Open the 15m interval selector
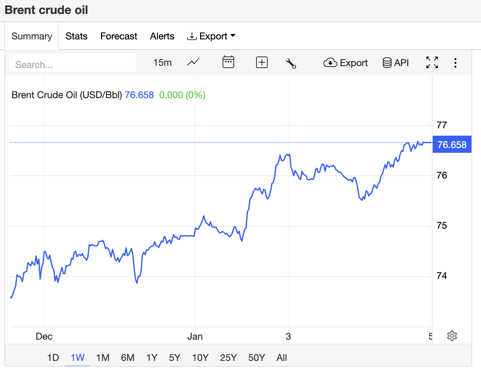The width and height of the screenshot is (481, 373). click(x=162, y=63)
